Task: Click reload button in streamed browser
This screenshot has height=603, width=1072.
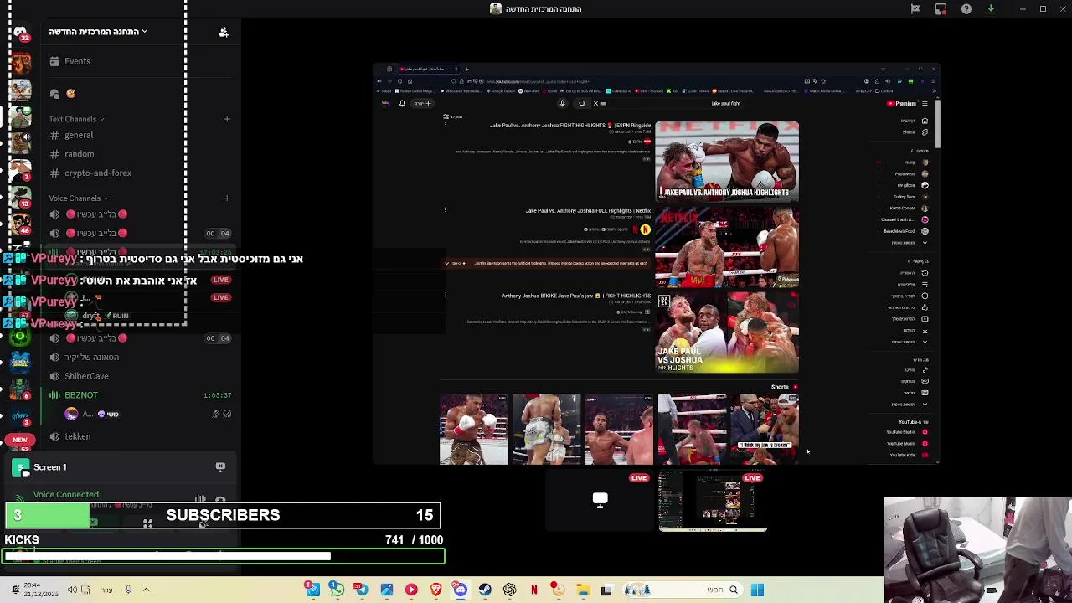Action: point(399,81)
